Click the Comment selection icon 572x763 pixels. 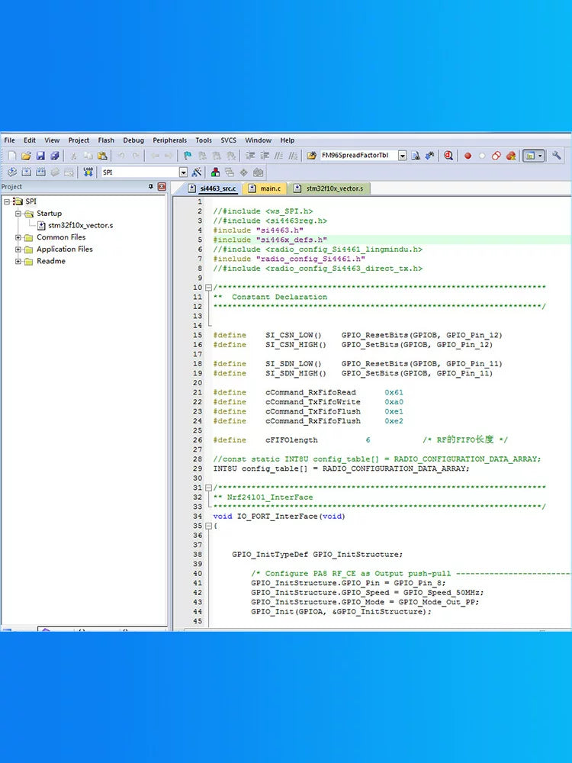(x=278, y=156)
